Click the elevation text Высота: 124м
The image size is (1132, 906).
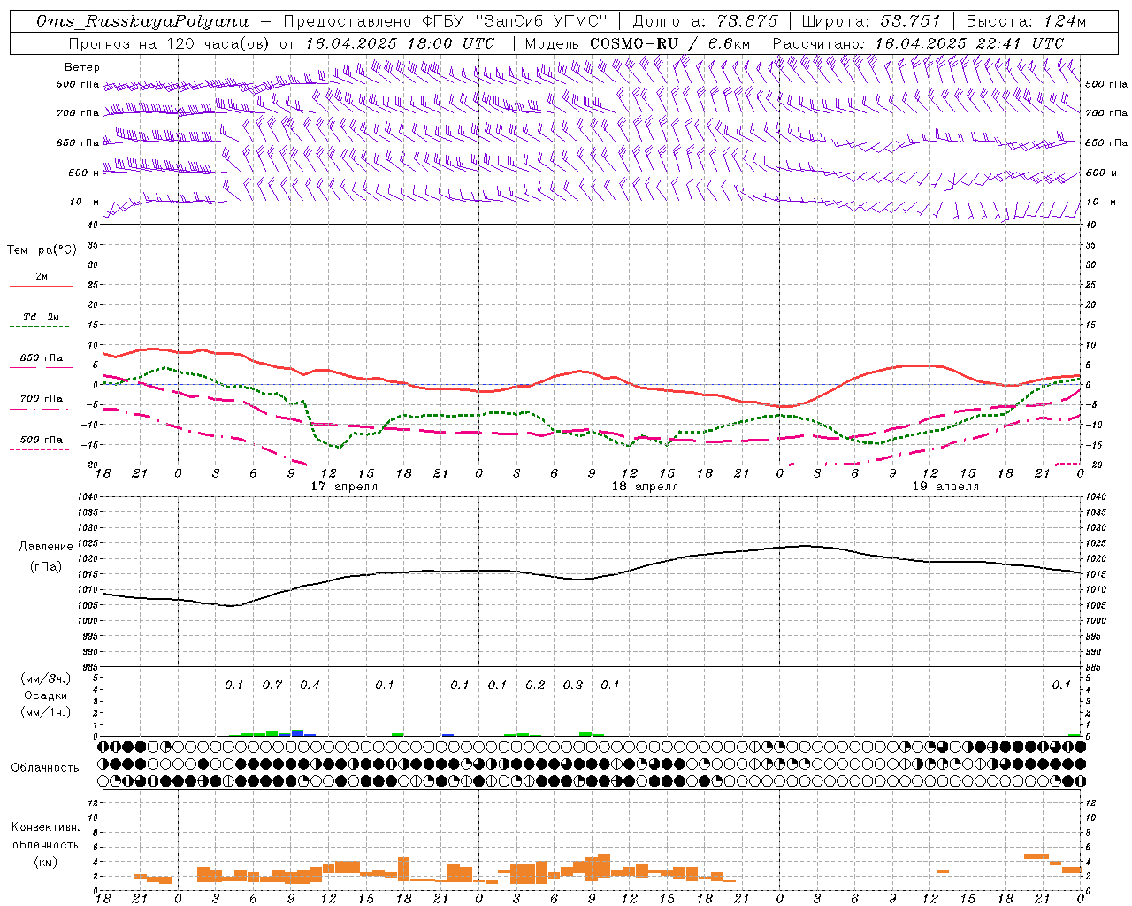1026,21
